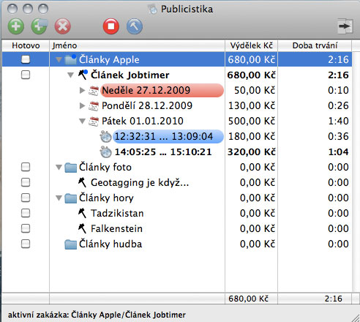360x322 pixels.
Task: Click the 130,00 Kč earnings cell
Action: [x=251, y=105]
